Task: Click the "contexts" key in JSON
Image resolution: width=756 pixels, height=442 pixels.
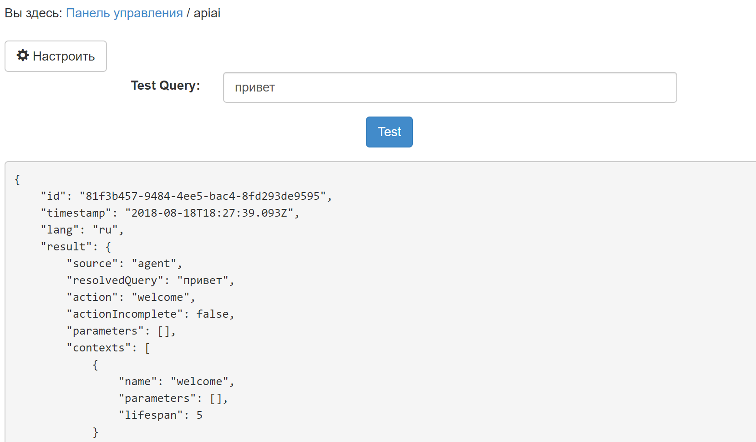Action: tap(99, 348)
